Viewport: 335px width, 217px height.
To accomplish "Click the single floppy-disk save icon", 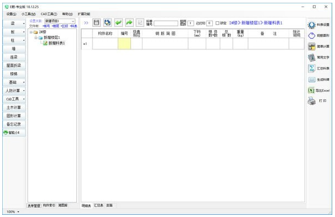I will click(97, 22).
